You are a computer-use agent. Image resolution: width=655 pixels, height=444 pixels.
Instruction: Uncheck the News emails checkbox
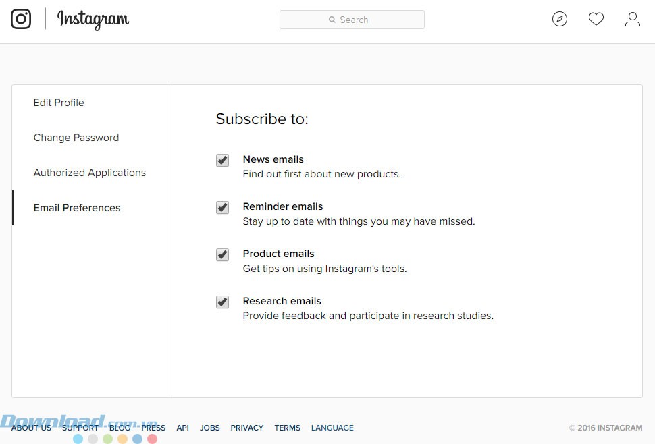coord(222,160)
